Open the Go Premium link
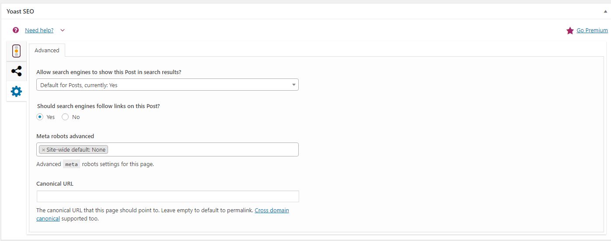Viewport: 611px width, 241px height. tap(592, 30)
